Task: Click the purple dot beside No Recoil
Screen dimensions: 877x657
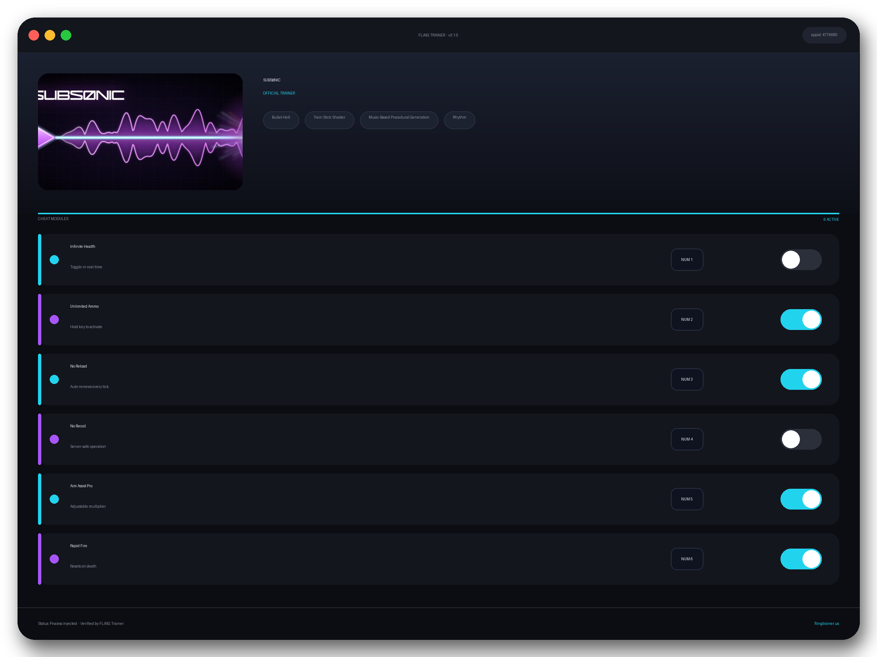Action: coord(54,439)
